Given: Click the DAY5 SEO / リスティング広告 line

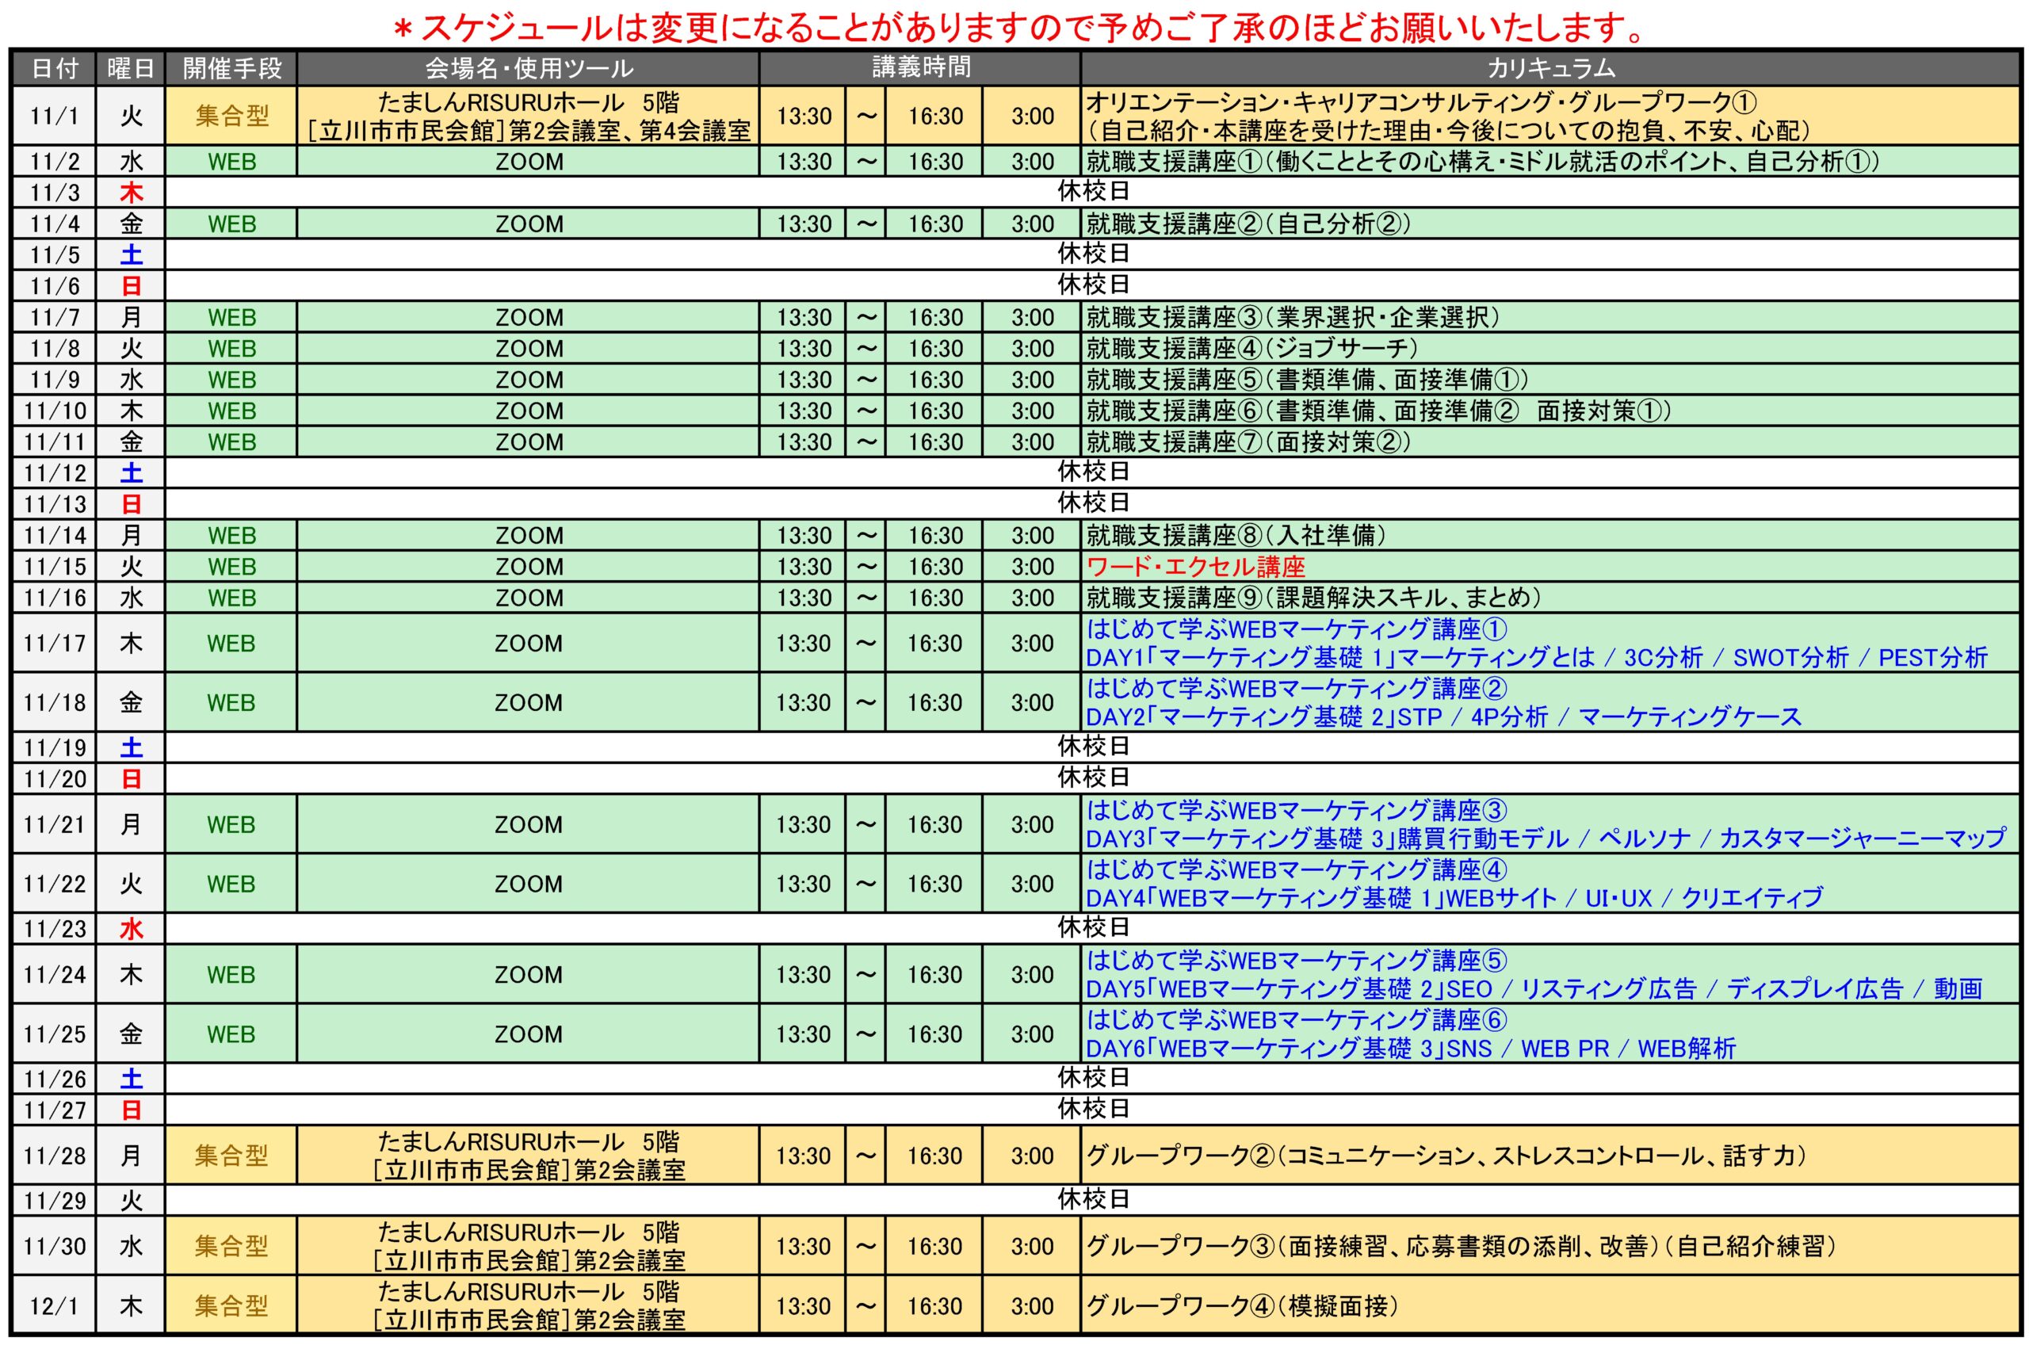Looking at the screenshot, I should coord(1534,989).
